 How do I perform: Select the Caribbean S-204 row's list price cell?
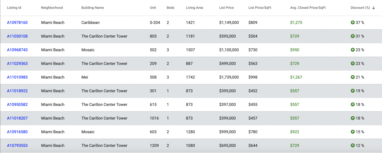tap(229, 23)
